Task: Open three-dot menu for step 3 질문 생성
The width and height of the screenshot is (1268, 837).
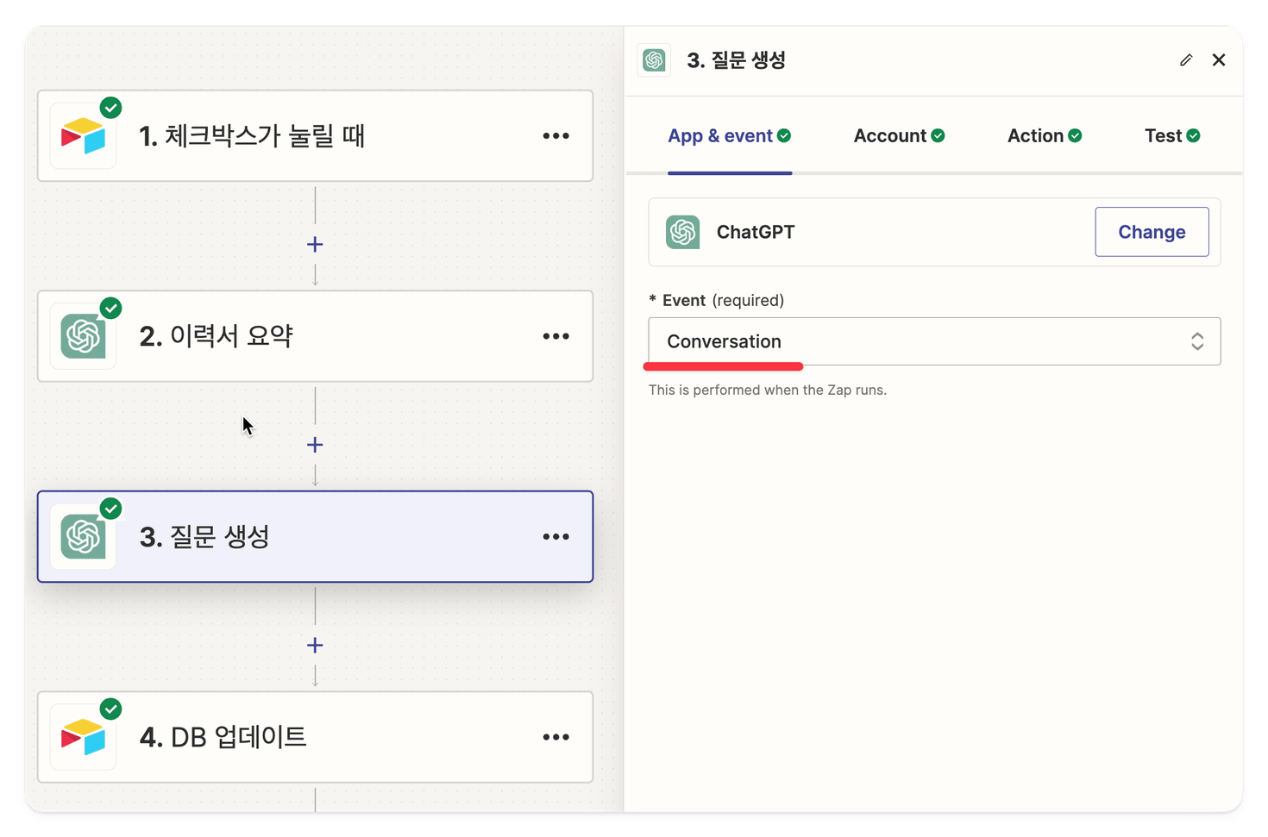Action: coord(556,537)
